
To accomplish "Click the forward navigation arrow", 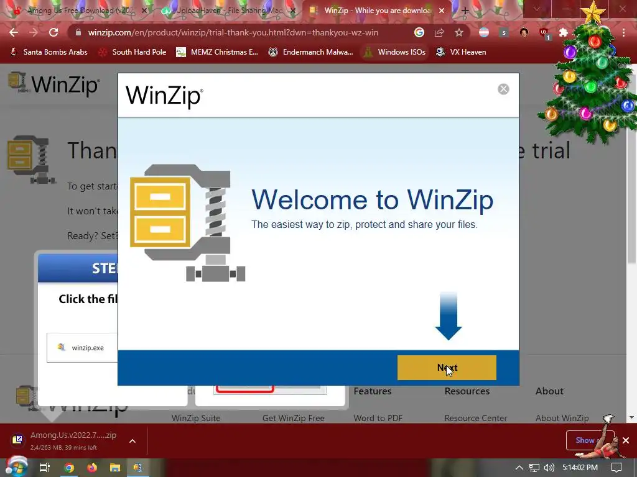I will point(34,32).
